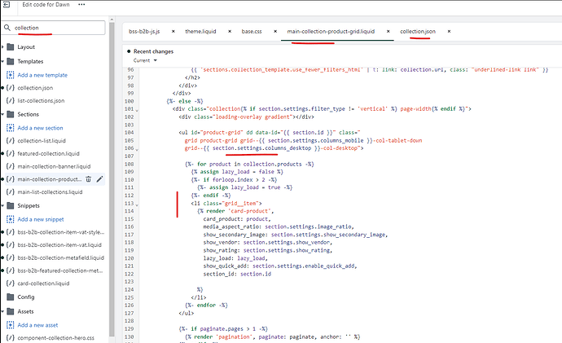Open the Current version dropdown
Viewport: 562px width, 343px height.
tap(143, 60)
